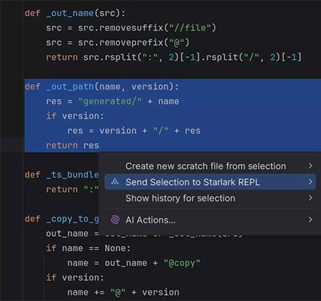Expand the Create new scratch file submenu arrow
This screenshot has width=321, height=301.
pos(310,166)
